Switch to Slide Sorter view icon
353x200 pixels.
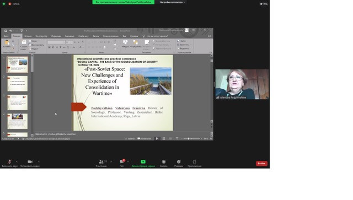pos(164,139)
